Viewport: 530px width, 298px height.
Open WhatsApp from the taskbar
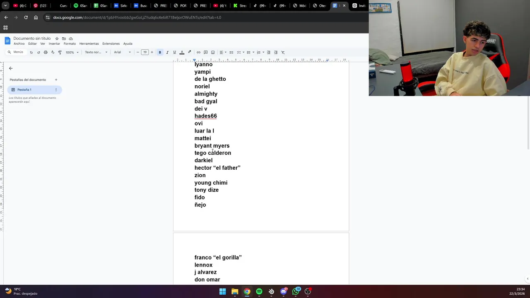click(x=296, y=291)
